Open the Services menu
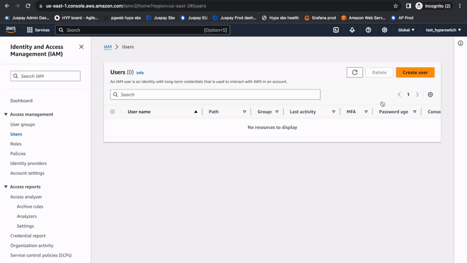The height and width of the screenshot is (263, 467). coord(39,30)
